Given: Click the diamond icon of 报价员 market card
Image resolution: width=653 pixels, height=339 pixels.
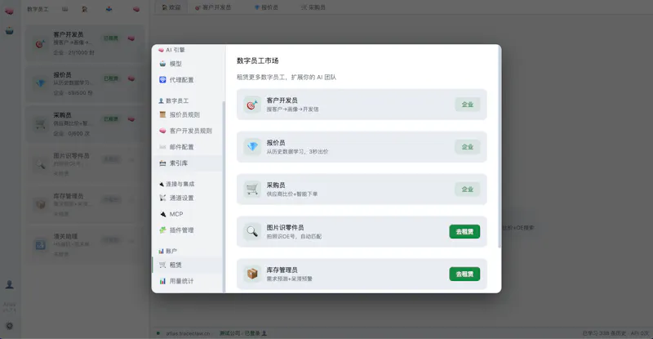Looking at the screenshot, I should click(x=252, y=147).
